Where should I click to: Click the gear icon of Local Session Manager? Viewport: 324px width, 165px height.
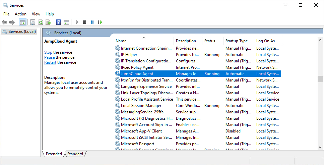click(117, 105)
